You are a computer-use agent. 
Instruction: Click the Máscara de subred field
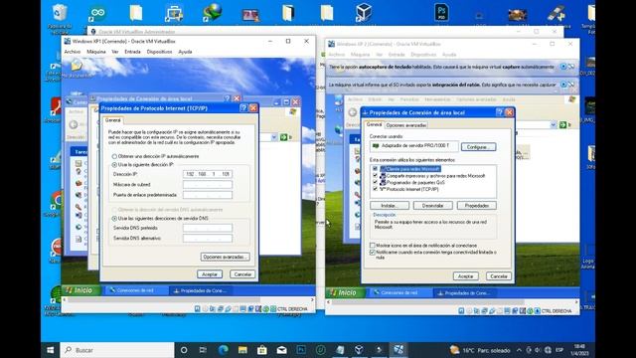(208, 185)
